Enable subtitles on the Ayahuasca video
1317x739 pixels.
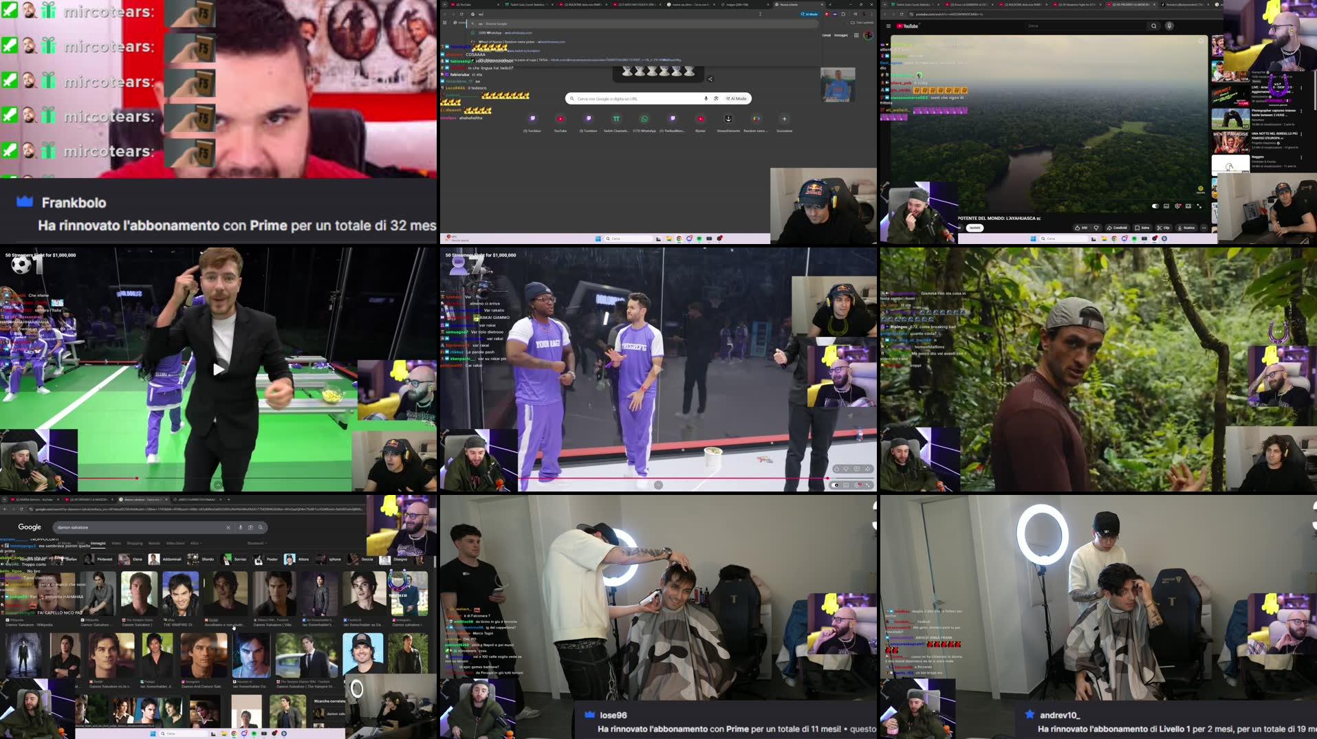(x=1166, y=206)
